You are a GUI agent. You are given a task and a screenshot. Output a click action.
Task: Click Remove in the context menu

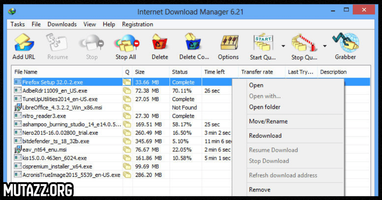259,190
